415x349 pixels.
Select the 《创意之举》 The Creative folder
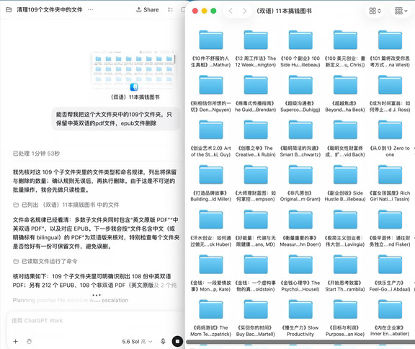256,130
